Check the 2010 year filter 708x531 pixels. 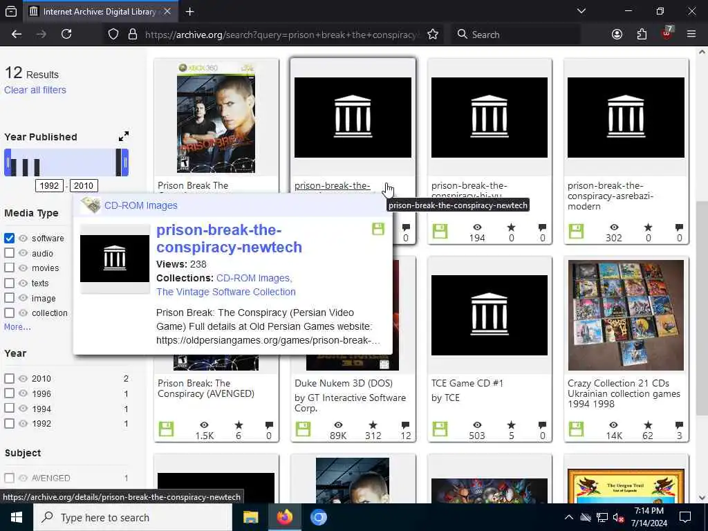[x=10, y=378]
